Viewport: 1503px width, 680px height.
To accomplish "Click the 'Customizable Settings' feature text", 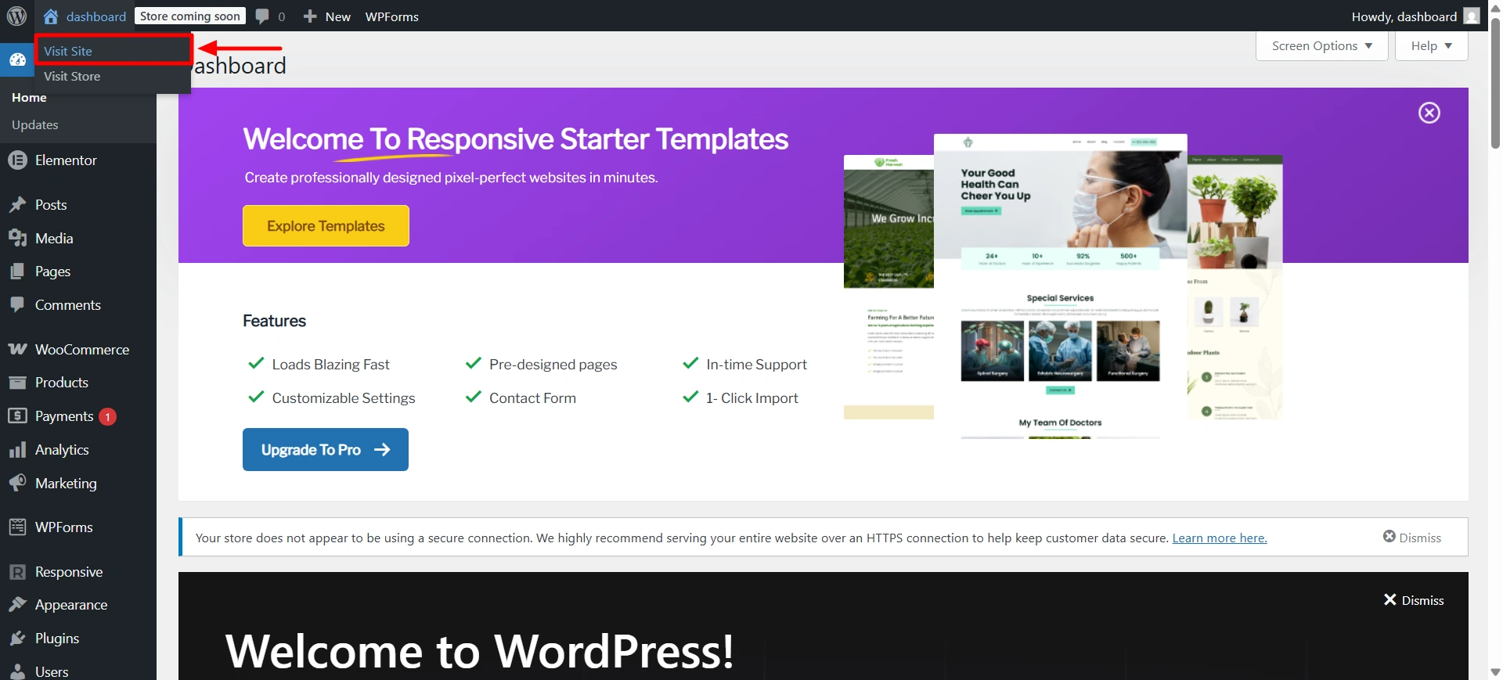I will tap(344, 398).
